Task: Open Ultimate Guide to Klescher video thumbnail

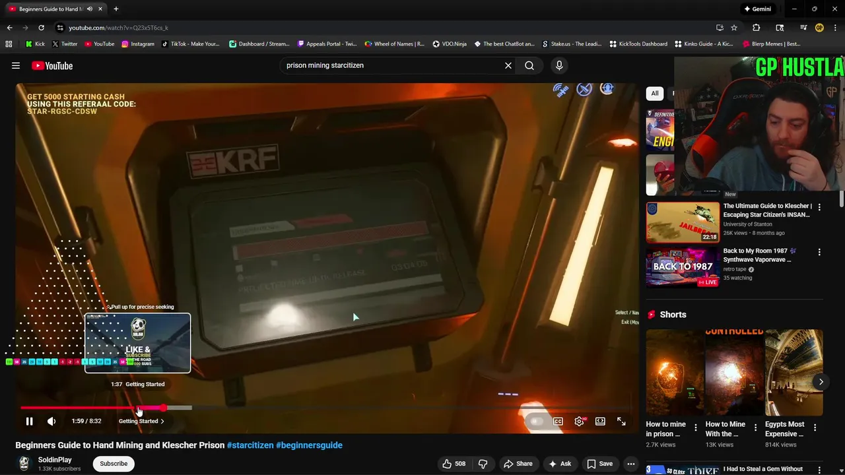Action: click(x=683, y=222)
